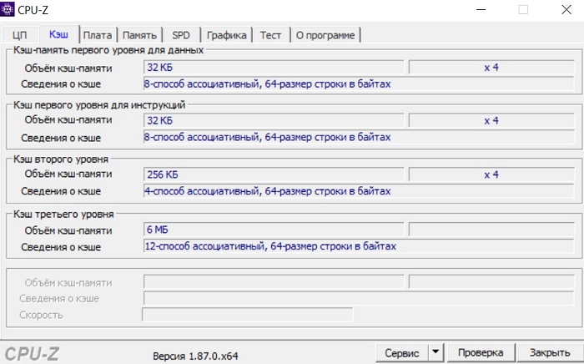Close the window with the title bar X

pos(562,9)
